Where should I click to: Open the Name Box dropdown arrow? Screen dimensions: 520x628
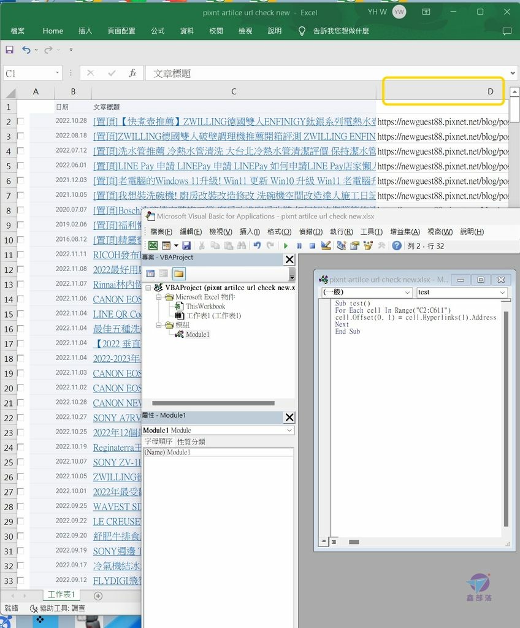coord(57,73)
